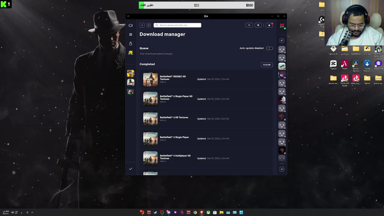Image resolution: width=384 pixels, height=216 pixels.
Task: Open the jet plane friend avatar
Action: 282,66
